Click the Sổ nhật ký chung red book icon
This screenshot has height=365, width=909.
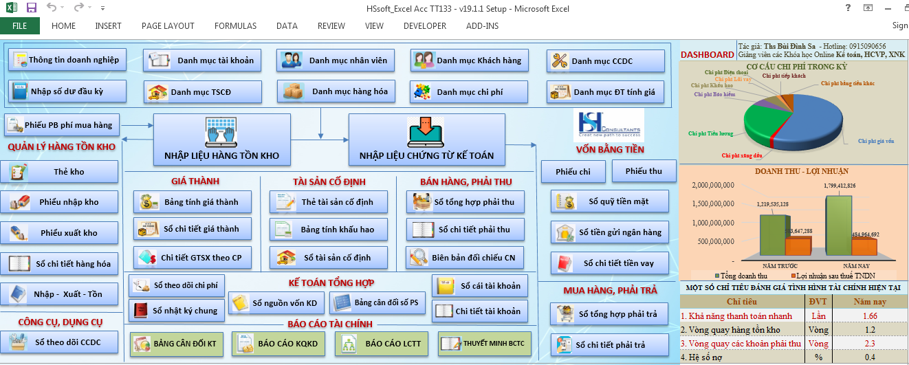141,311
